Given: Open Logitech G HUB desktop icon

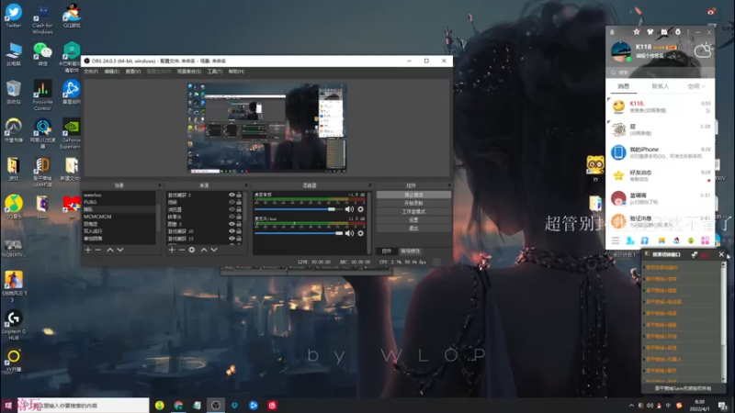Looking at the screenshot, I should [x=14, y=325].
